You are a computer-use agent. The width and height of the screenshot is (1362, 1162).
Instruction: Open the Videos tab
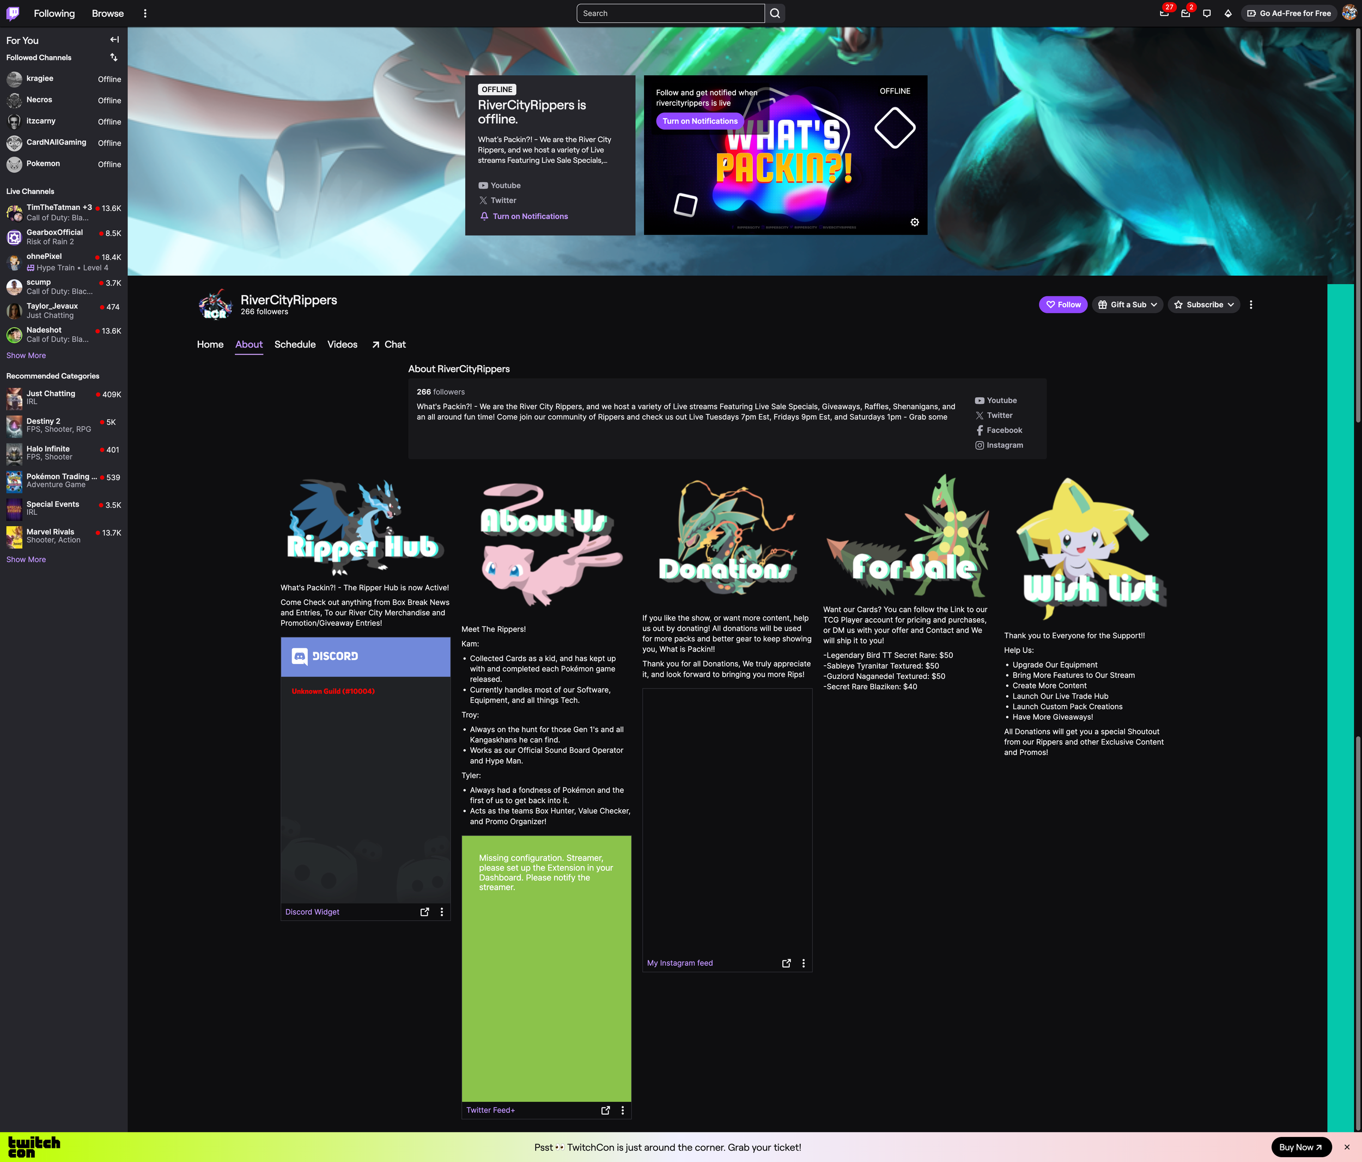point(343,344)
